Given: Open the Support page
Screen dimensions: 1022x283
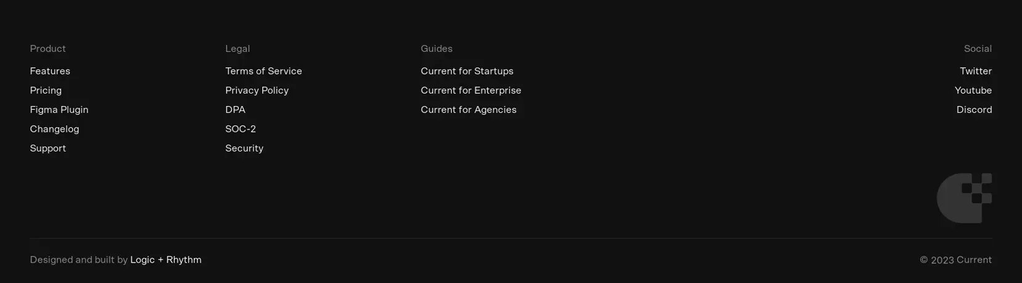Looking at the screenshot, I should tap(48, 148).
